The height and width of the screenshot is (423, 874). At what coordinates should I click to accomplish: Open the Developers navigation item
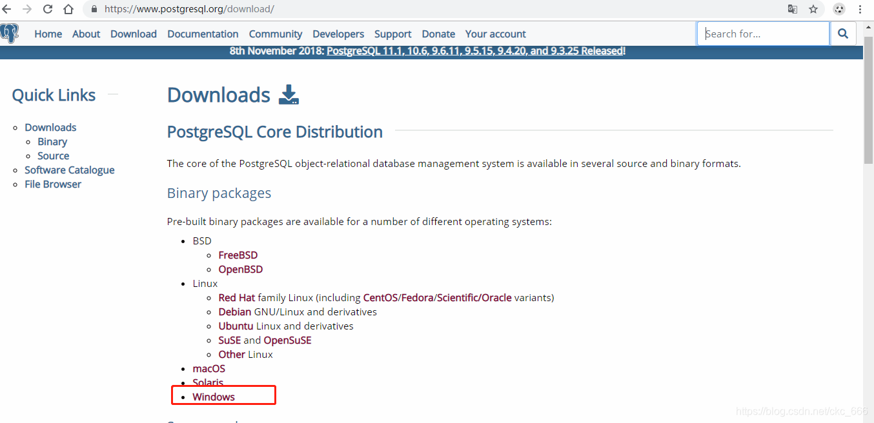coord(338,34)
